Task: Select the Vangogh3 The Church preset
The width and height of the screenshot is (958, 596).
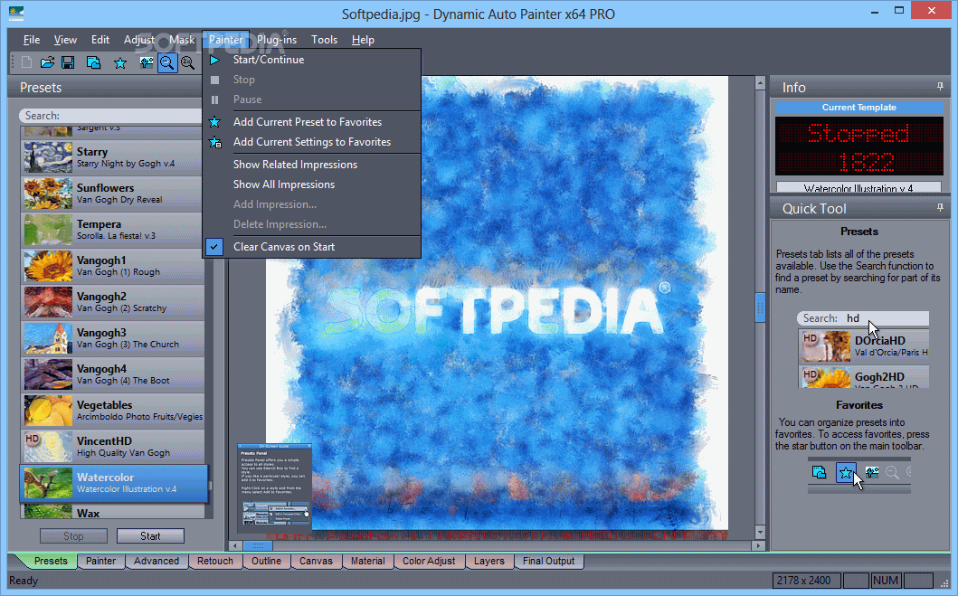Action: point(113,337)
